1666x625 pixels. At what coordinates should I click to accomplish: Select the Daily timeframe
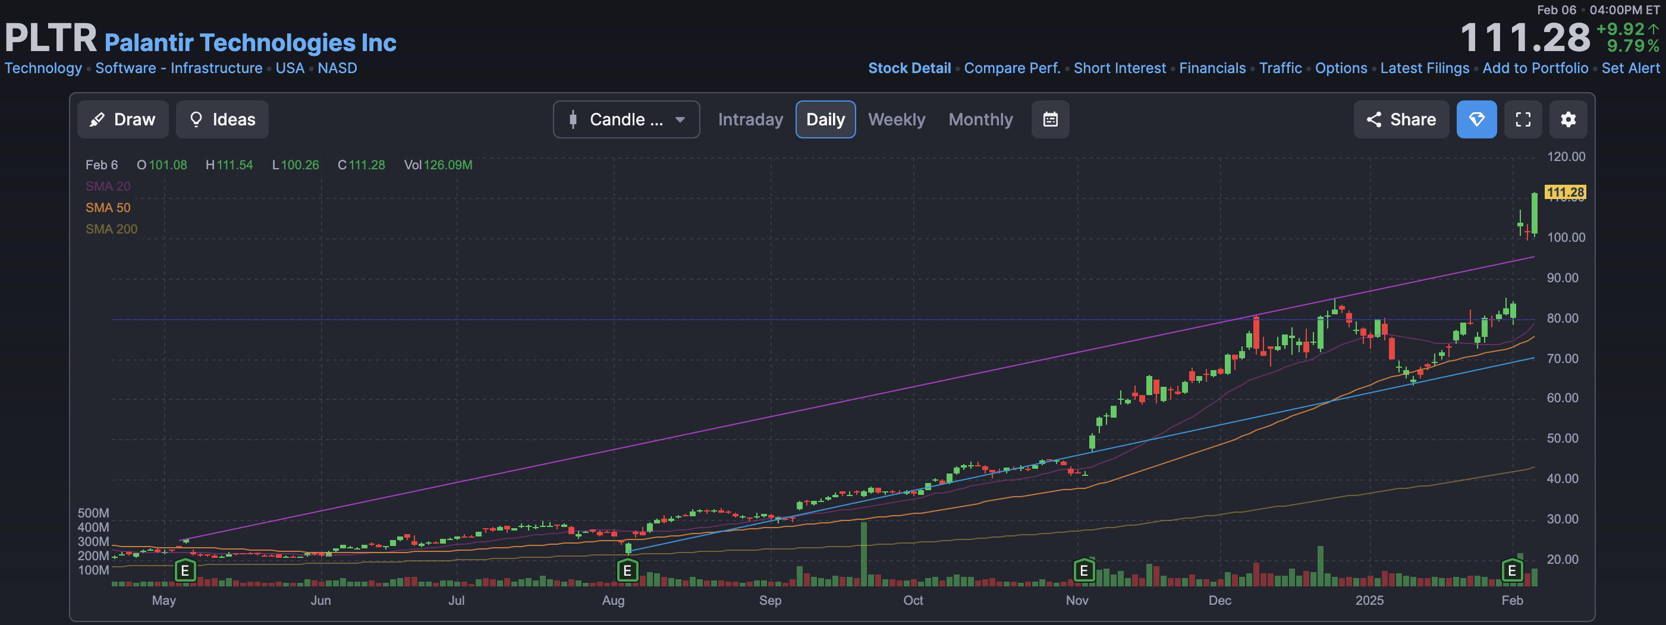click(x=825, y=119)
